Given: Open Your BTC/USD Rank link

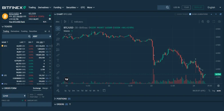Looking at the screenshot, I should click(17, 22).
